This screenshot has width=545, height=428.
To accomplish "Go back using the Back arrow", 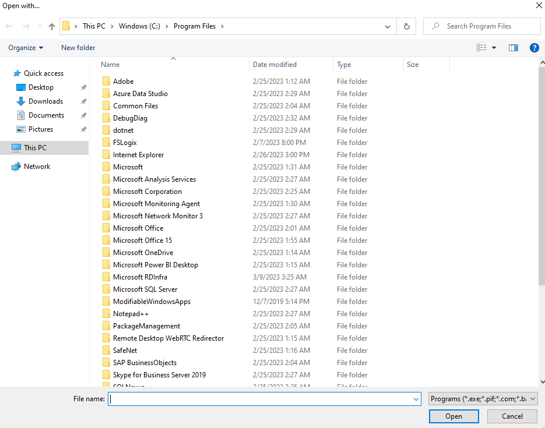I will pos(9,26).
